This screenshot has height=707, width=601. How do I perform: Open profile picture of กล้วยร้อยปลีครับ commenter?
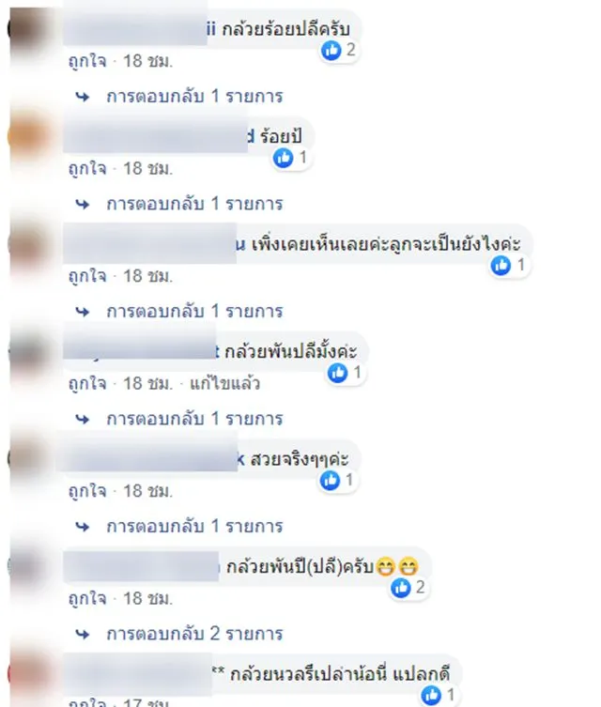[25, 28]
